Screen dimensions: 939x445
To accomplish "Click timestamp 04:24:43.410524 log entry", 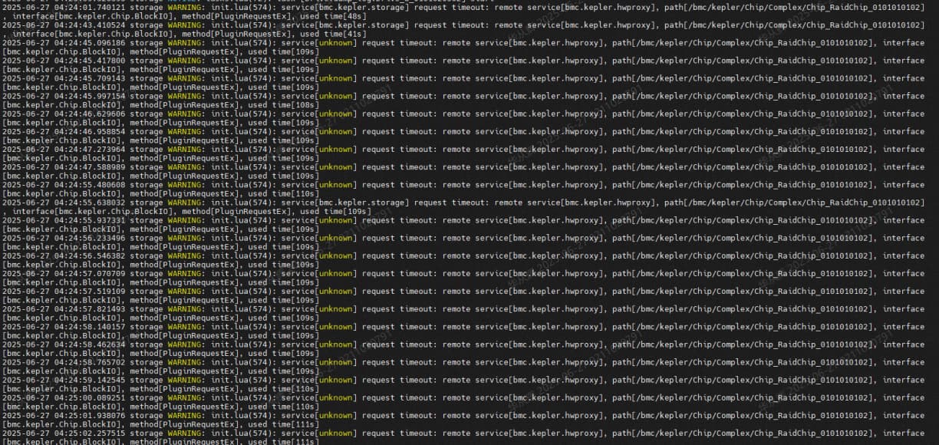I will tap(89, 25).
